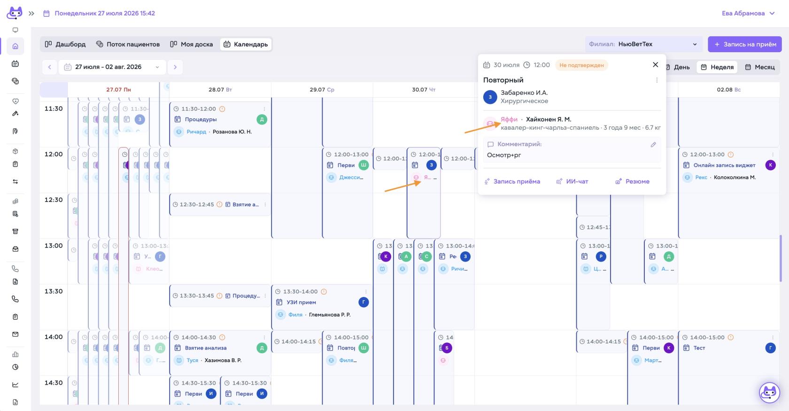Click the home icon in the sidebar
Screen dimensions: 789x411
point(15,46)
